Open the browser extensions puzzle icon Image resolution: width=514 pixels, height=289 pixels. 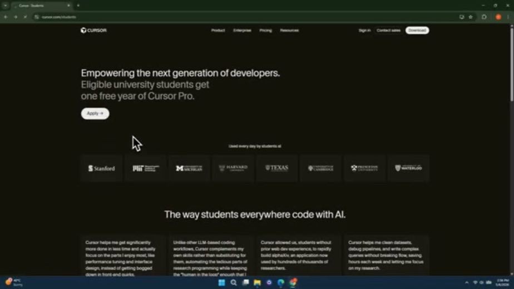pyautogui.click(x=484, y=17)
